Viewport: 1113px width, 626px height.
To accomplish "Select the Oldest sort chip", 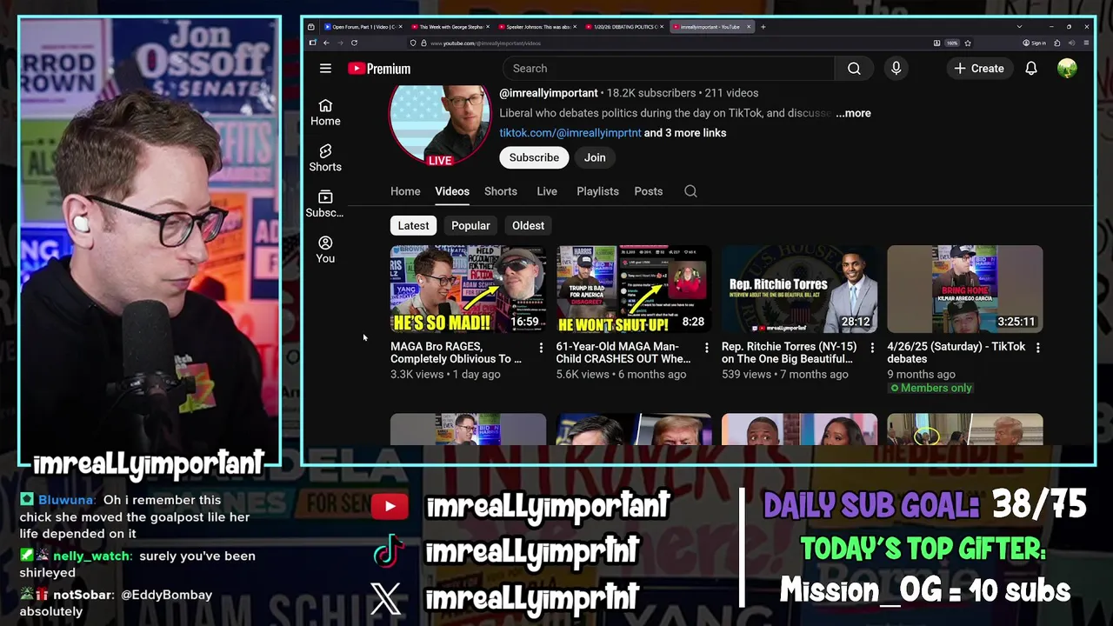I will pos(528,226).
